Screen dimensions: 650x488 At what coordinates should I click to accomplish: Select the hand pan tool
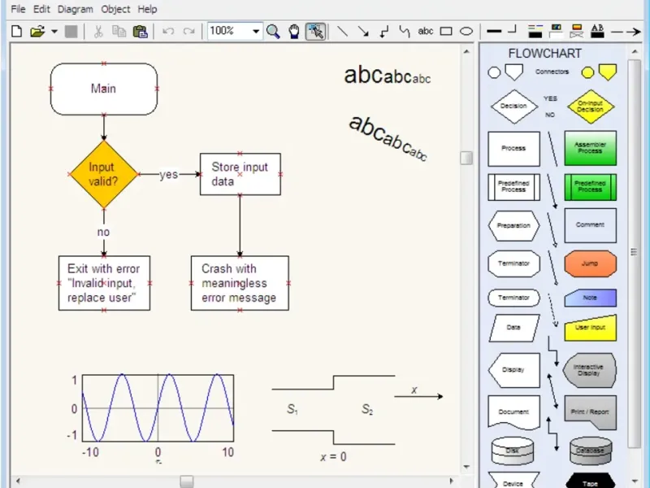click(x=294, y=31)
